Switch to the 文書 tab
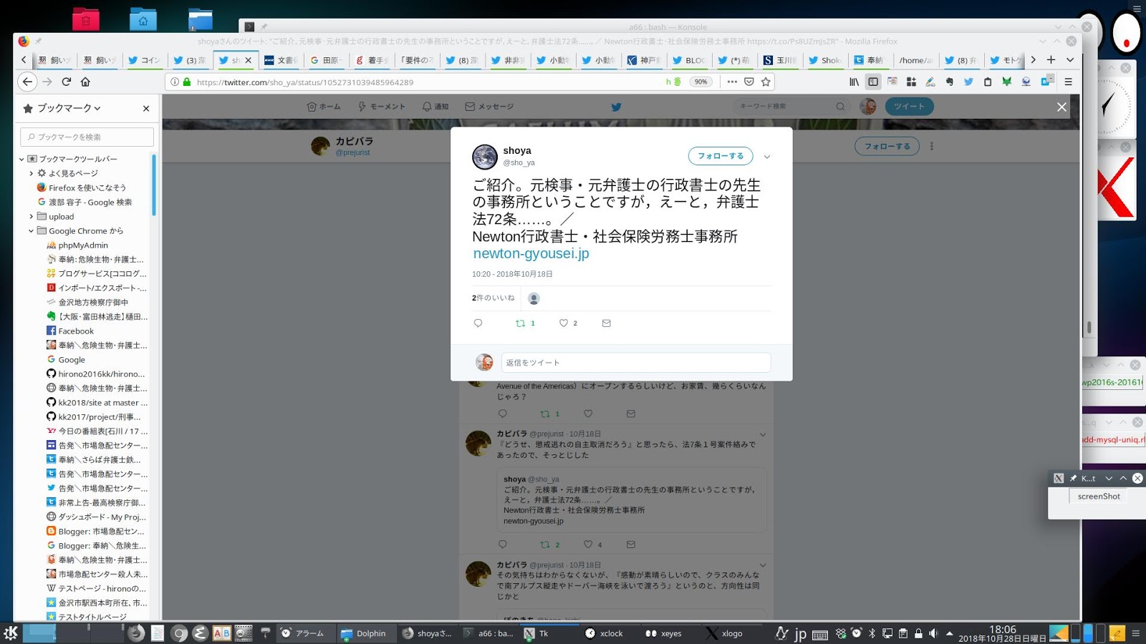 coord(280,60)
